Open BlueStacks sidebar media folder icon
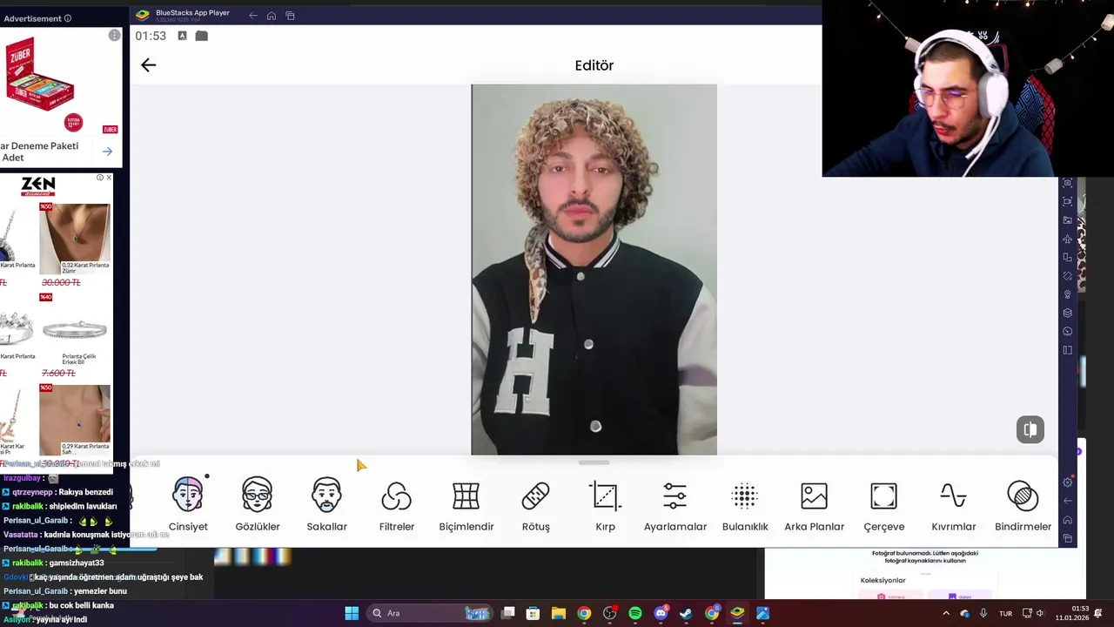 [x=1068, y=220]
